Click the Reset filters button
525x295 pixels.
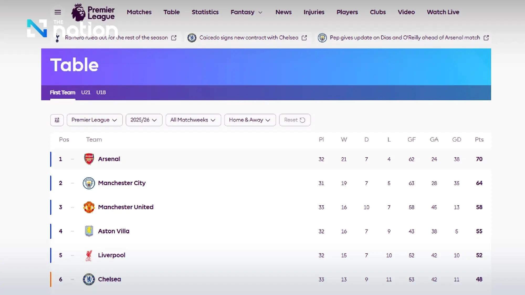[x=295, y=120]
